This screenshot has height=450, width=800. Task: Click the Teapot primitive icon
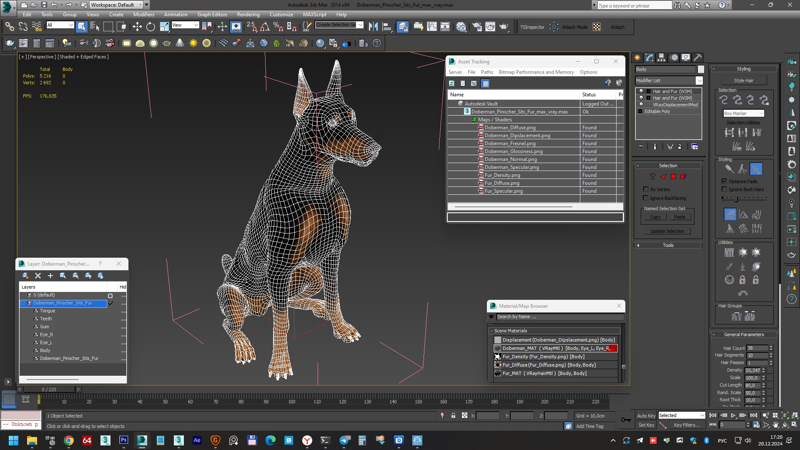coord(166,43)
